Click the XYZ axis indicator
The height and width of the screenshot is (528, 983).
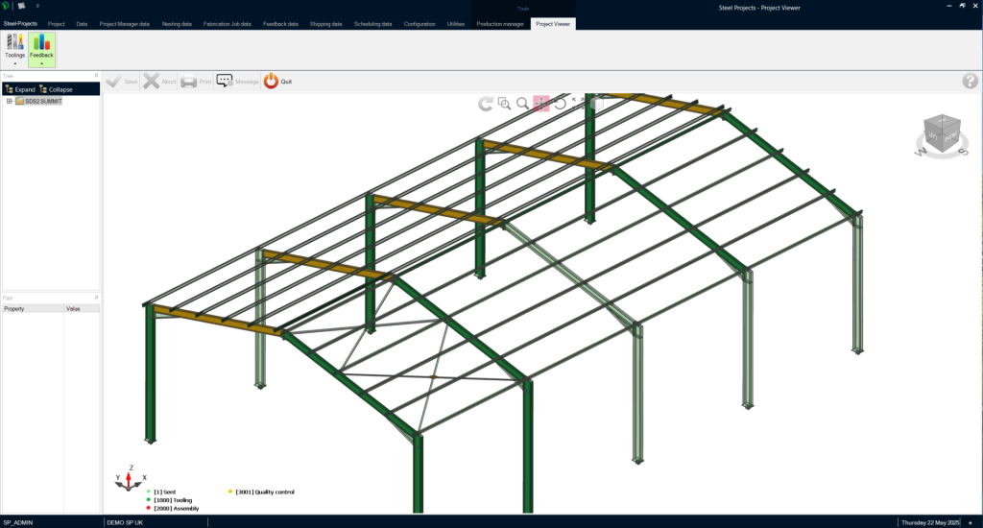click(x=130, y=477)
